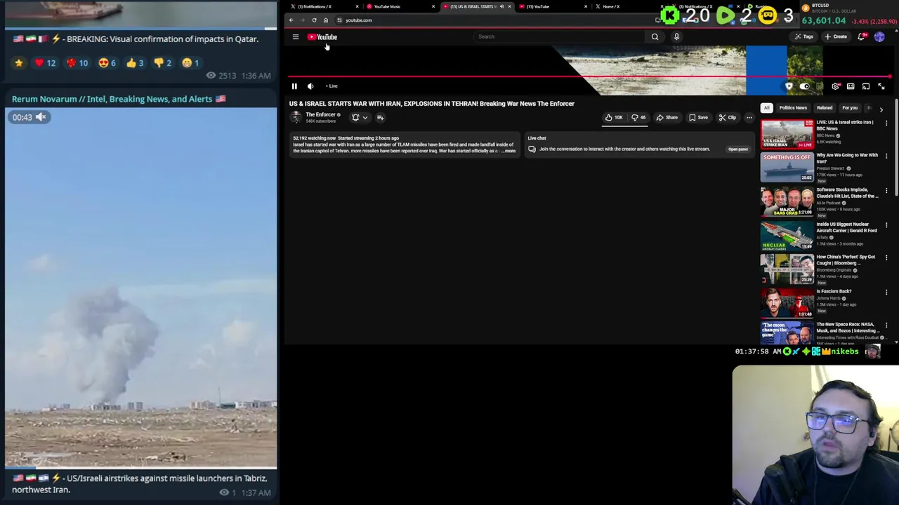Select the Related filter chip
This screenshot has width=899, height=505.
click(x=825, y=108)
